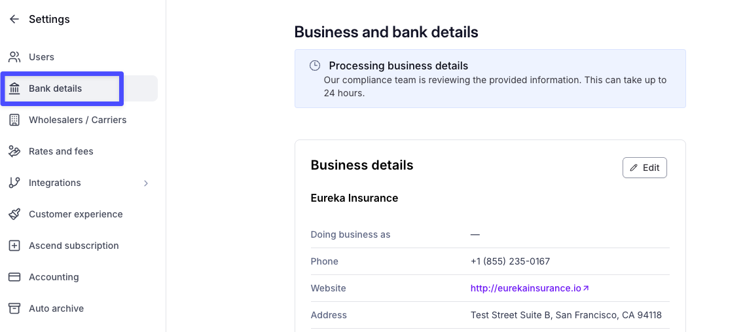Screen dimensions: 745x332
Task: Select the Ascend subscription plus icon
Action: [14, 246]
